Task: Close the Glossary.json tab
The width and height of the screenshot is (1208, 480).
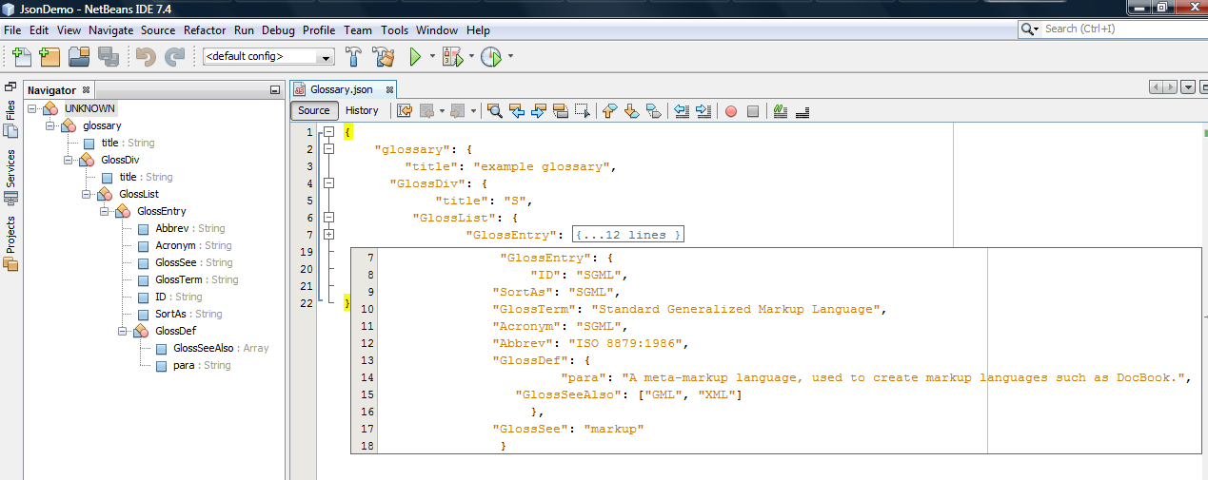Action: 389,89
